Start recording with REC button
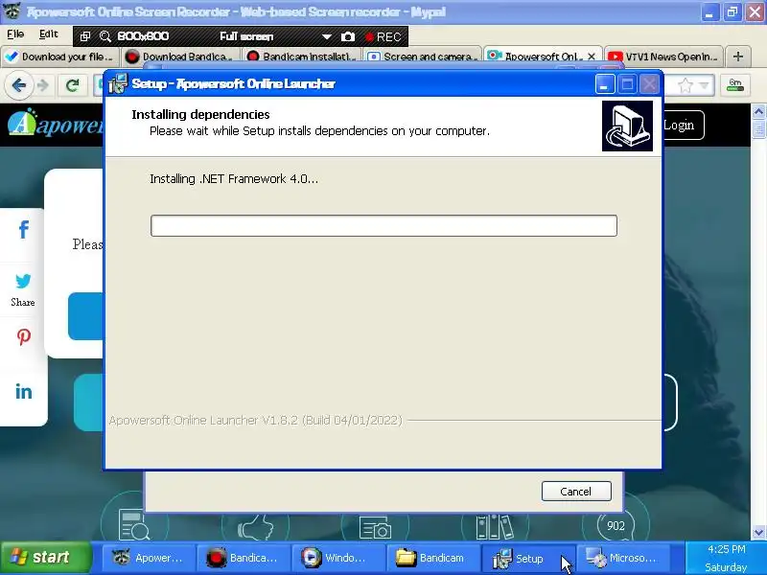 click(383, 37)
